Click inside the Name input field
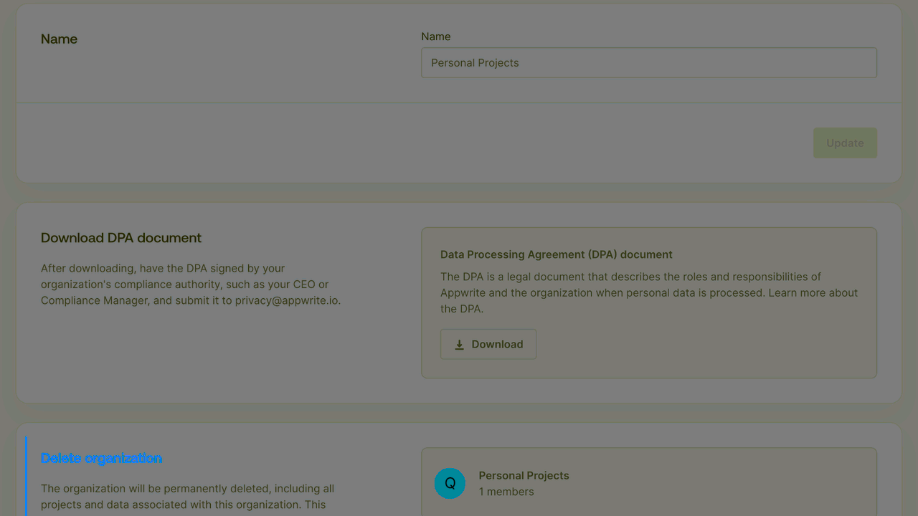The width and height of the screenshot is (918, 516). tap(648, 62)
